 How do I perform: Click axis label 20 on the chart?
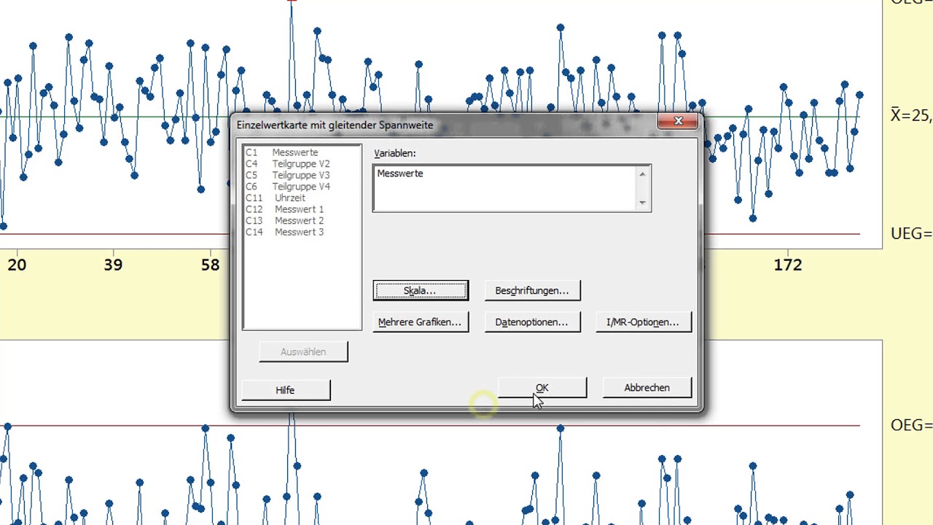[17, 265]
